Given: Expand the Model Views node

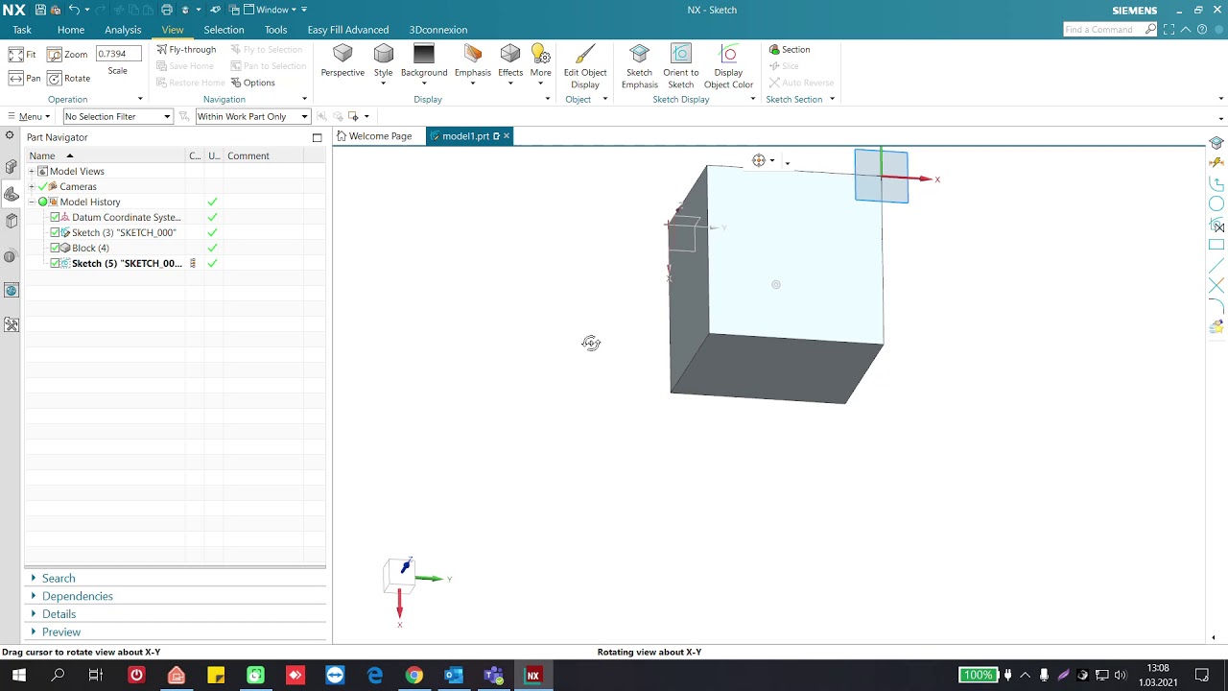Looking at the screenshot, I should click(x=32, y=172).
